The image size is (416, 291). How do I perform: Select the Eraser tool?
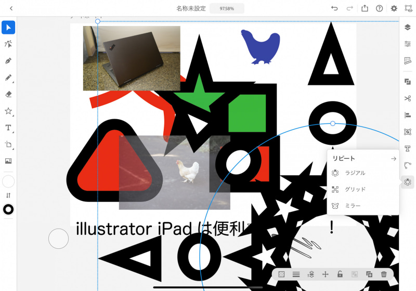8,94
